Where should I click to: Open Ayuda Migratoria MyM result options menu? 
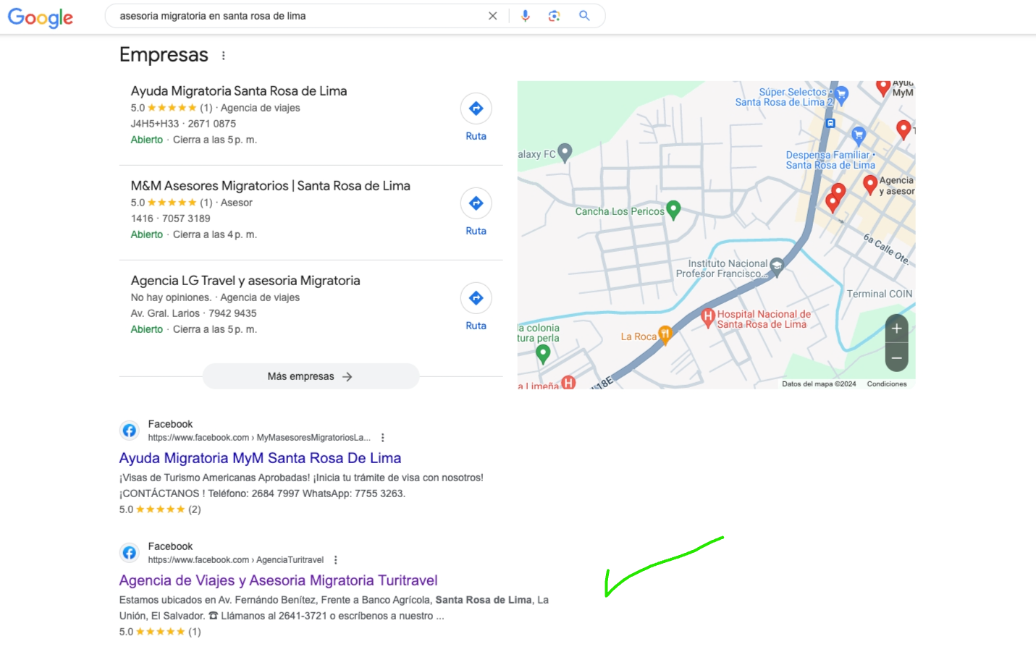click(x=383, y=438)
